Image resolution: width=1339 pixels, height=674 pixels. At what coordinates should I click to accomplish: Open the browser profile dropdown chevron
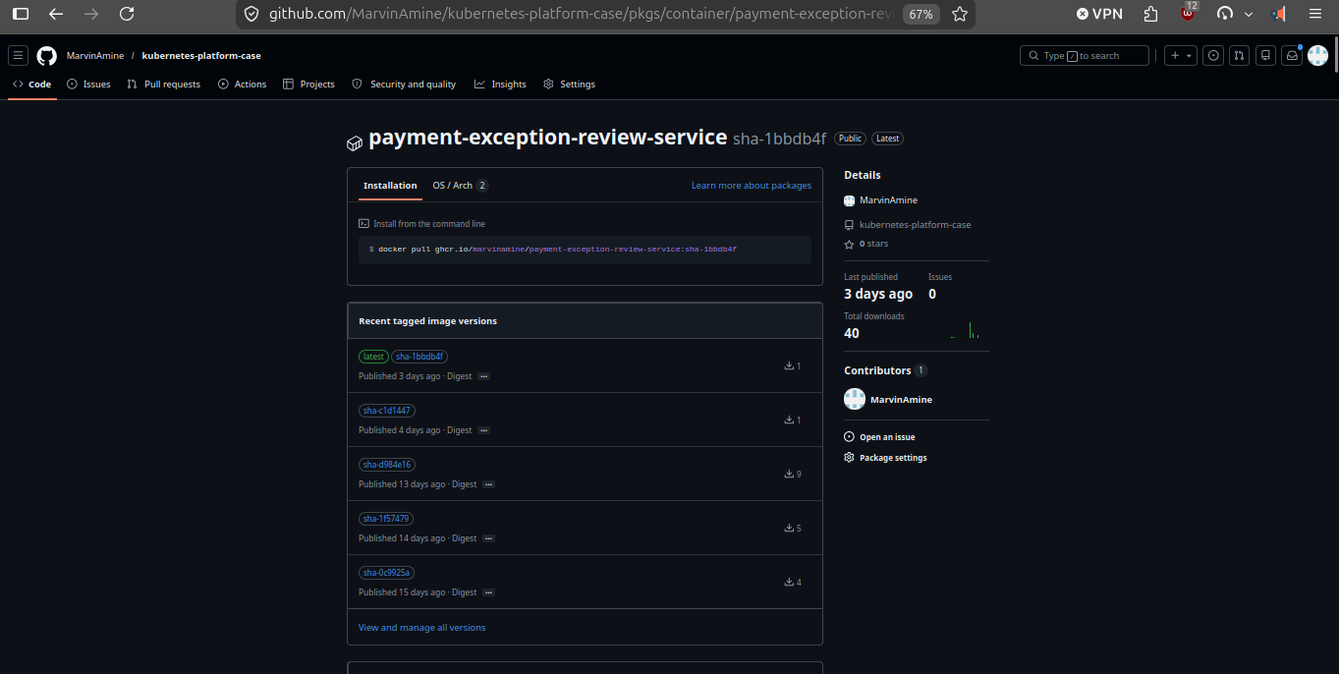coord(1249,14)
